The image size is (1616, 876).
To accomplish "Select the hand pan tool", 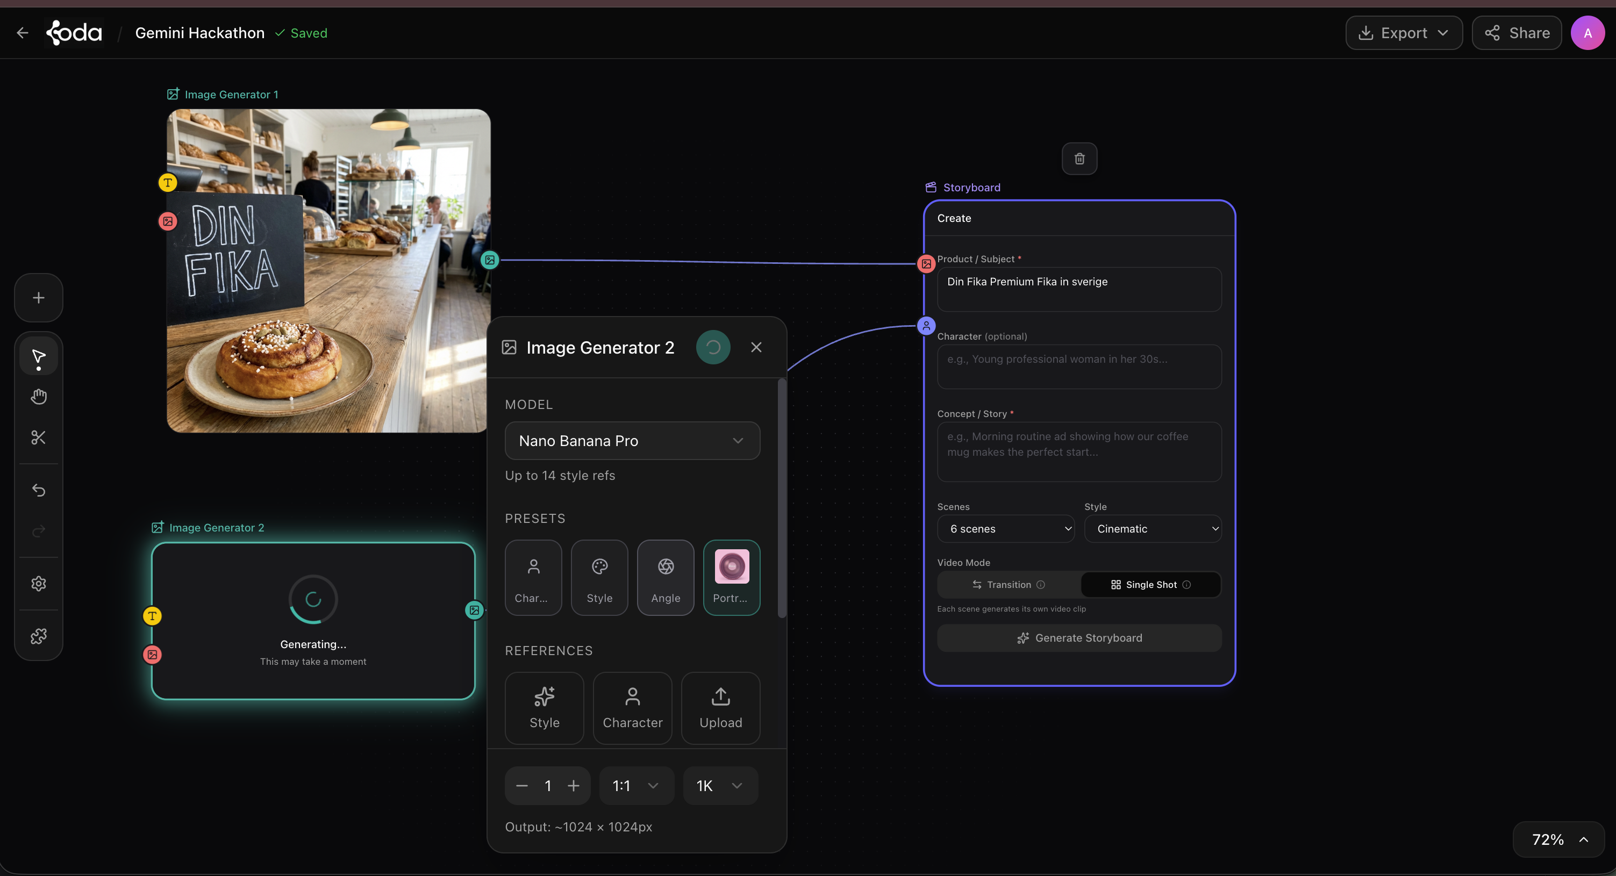I will click(x=39, y=397).
